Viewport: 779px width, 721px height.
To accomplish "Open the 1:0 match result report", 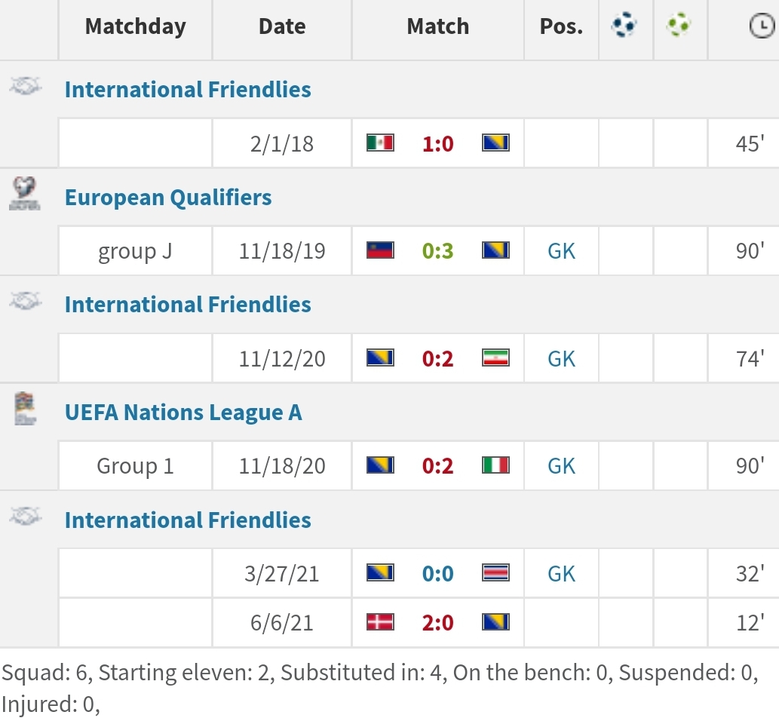I will (x=437, y=143).
